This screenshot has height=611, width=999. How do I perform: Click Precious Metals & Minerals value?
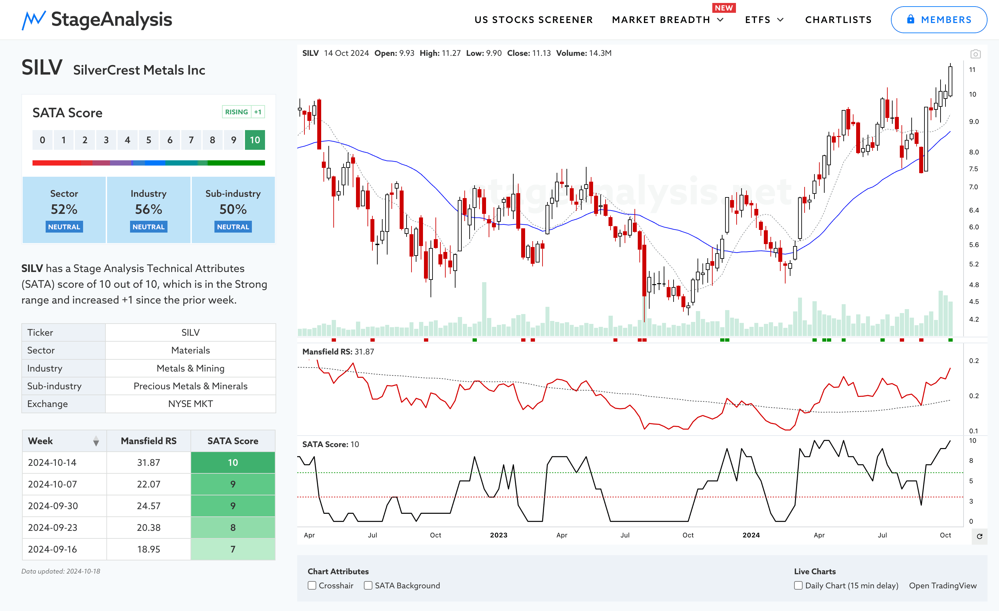(x=190, y=386)
